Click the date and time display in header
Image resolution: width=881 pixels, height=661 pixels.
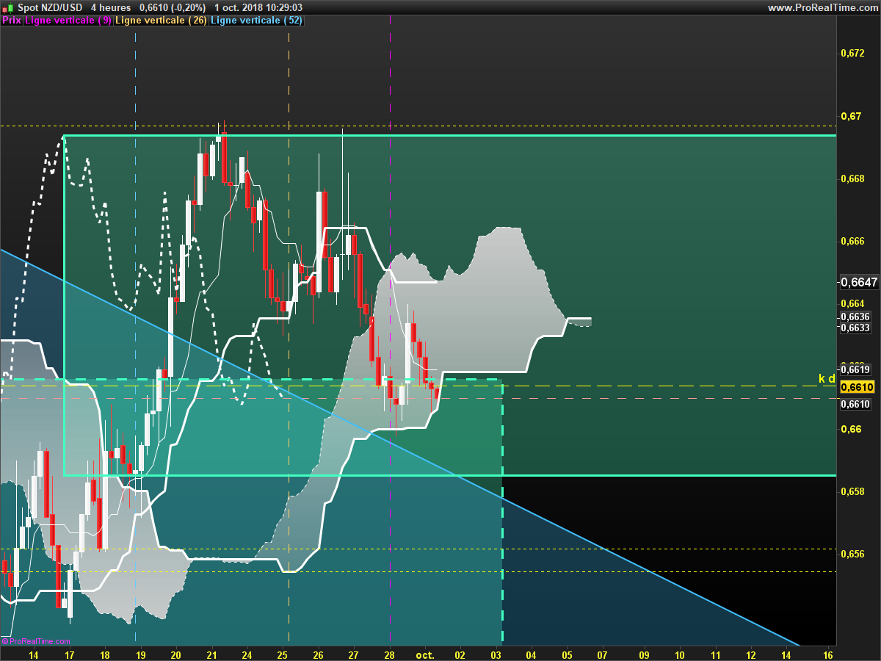tap(258, 7)
